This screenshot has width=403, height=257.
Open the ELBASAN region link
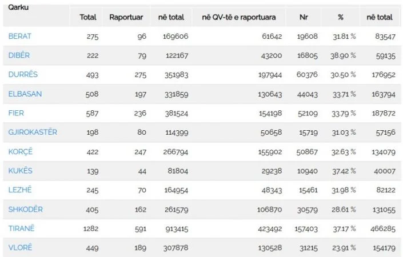point(25,94)
